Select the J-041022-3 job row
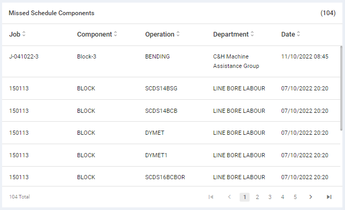The width and height of the screenshot is (345, 210). (x=24, y=56)
